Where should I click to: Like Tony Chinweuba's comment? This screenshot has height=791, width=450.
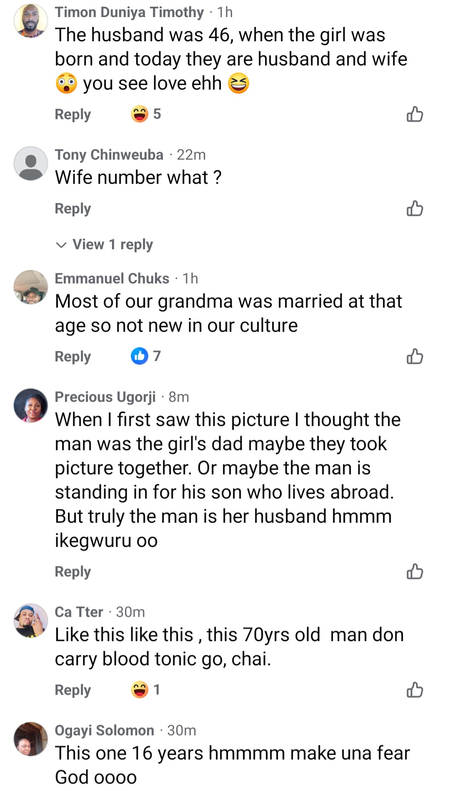(x=415, y=208)
